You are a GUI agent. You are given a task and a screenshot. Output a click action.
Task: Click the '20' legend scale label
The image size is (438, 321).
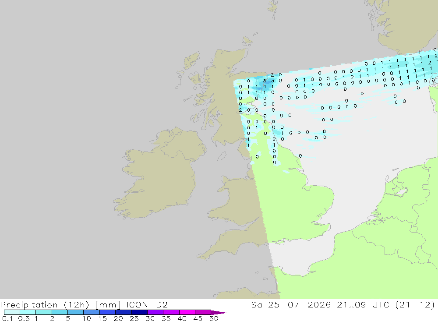[118, 318]
